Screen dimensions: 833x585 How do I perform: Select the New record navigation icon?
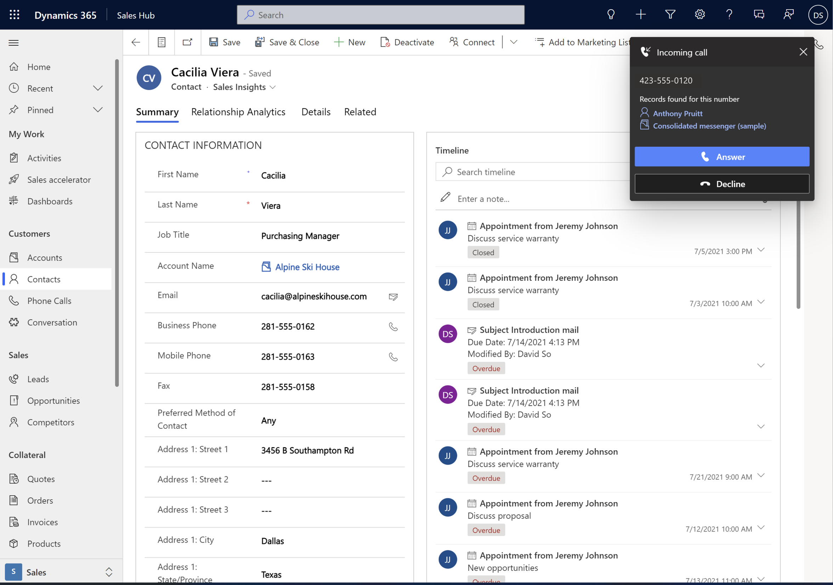641,15
